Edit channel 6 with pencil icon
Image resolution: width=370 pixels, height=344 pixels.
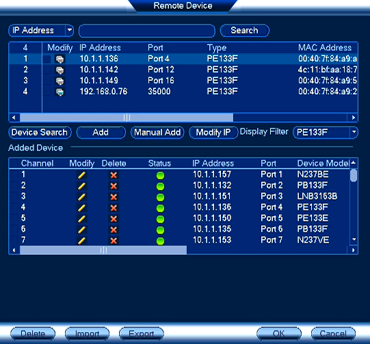81,230
